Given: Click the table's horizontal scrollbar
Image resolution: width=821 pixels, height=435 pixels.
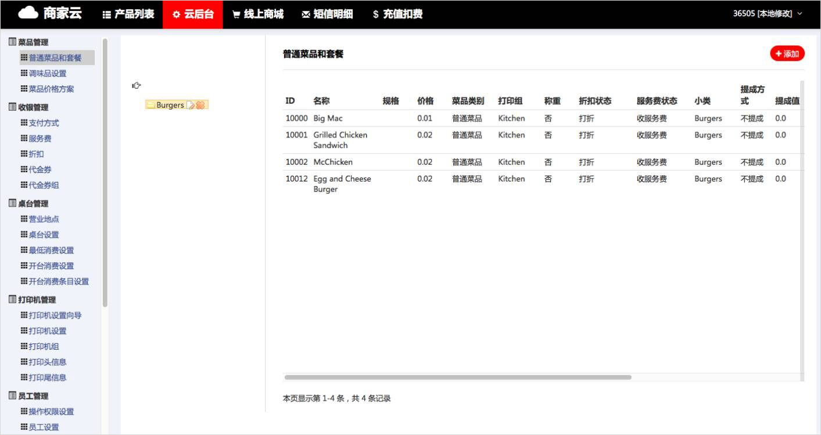Looking at the screenshot, I should (458, 377).
